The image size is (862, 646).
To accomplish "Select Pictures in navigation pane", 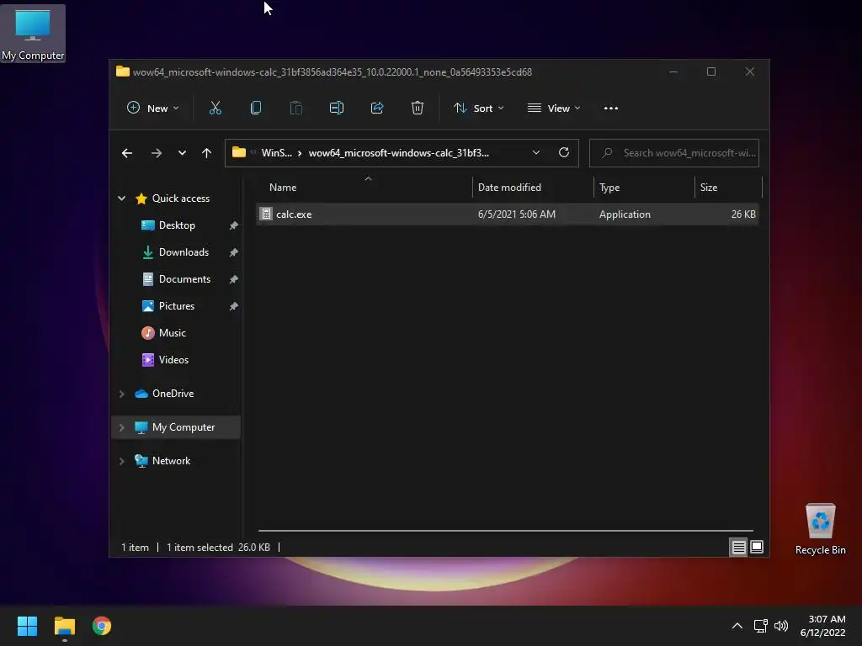I will (177, 306).
